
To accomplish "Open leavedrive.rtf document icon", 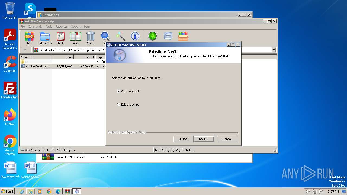I will [10, 170].
